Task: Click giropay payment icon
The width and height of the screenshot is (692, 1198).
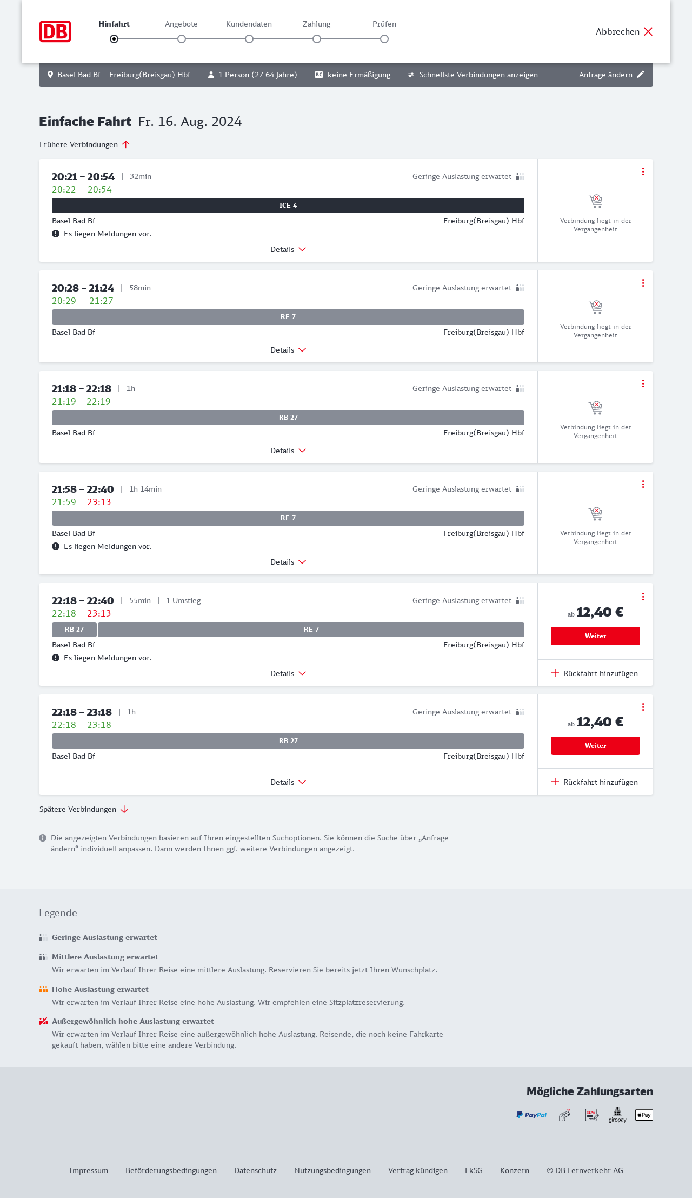Action: pyautogui.click(x=617, y=1115)
